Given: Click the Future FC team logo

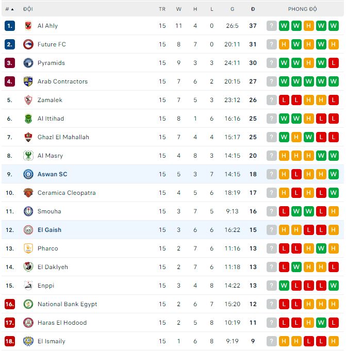Looking at the screenshot, I should (x=28, y=44).
